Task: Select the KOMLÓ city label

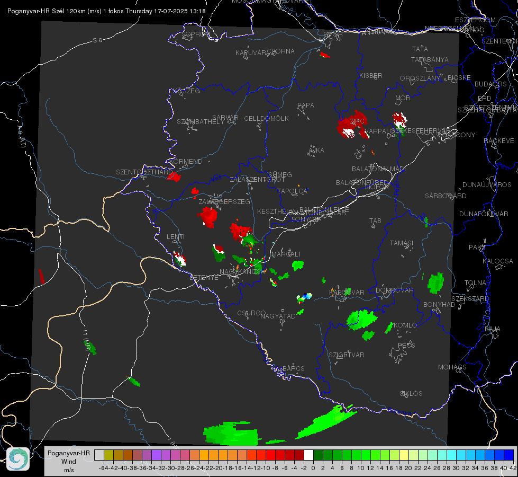Action: (x=405, y=325)
